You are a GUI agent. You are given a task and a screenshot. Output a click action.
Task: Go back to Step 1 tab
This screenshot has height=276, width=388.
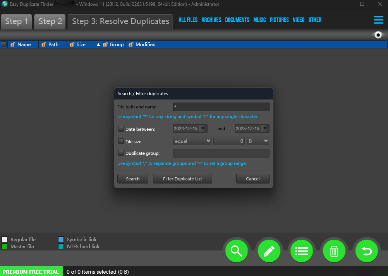click(x=16, y=21)
